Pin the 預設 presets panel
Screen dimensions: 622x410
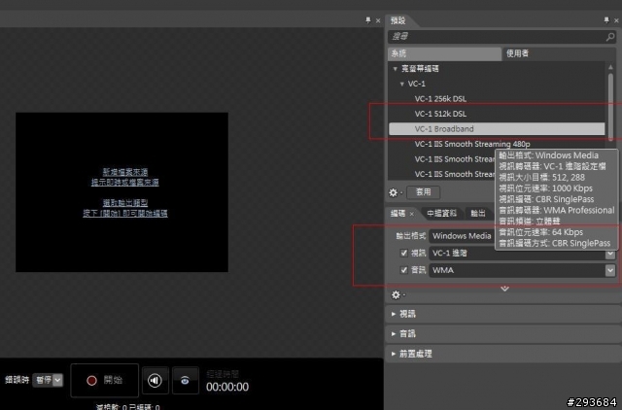pos(606,20)
